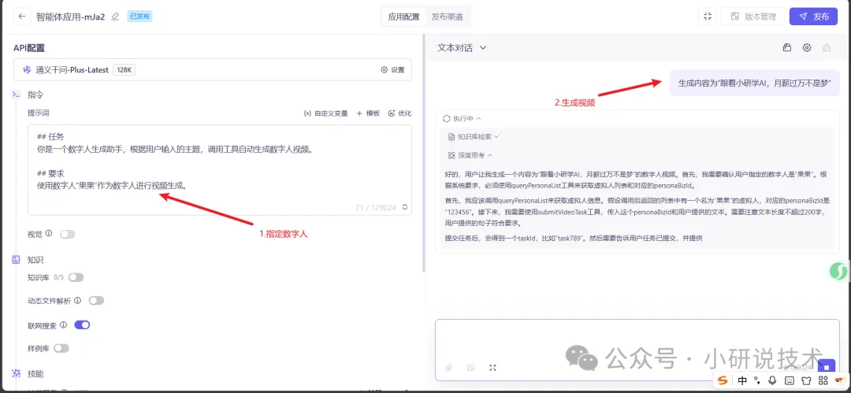Enable the 知识库 switch
This screenshot has width=851, height=393.
pyautogui.click(x=76, y=277)
